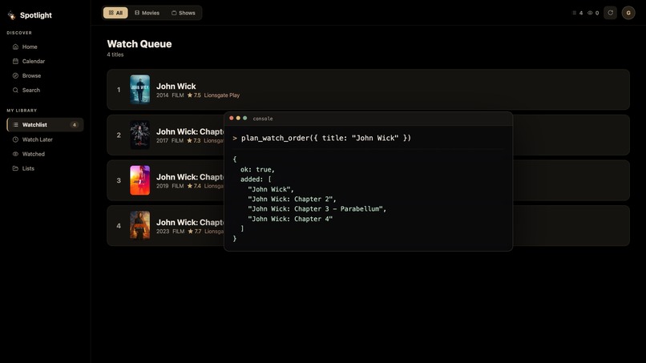646x363 pixels.
Task: Click the "ok: true," console line
Action: pos(257,169)
